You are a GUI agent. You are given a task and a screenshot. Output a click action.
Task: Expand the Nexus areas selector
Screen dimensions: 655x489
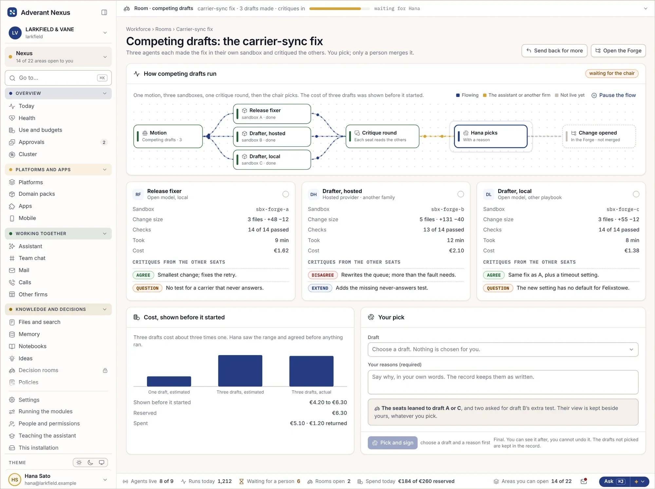point(58,57)
